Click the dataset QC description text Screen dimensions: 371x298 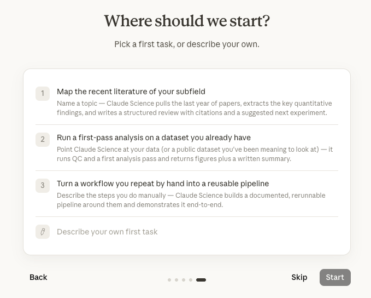click(195, 154)
